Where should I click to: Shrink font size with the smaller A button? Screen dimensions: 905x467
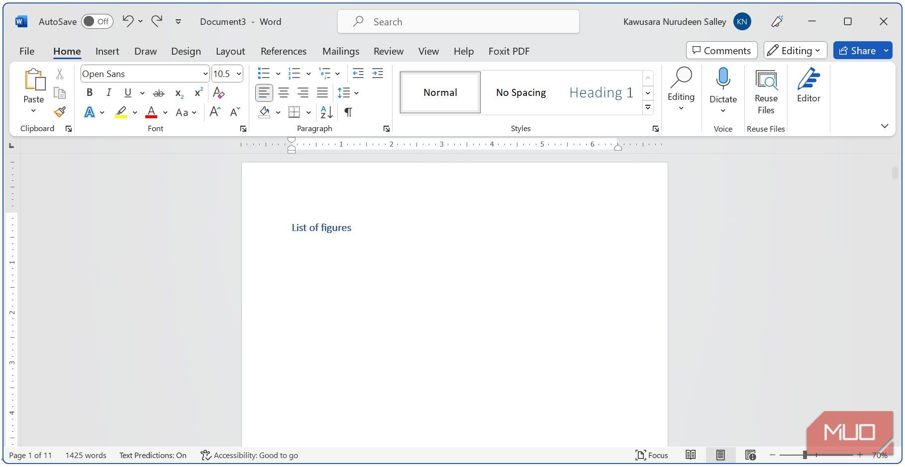(x=235, y=112)
